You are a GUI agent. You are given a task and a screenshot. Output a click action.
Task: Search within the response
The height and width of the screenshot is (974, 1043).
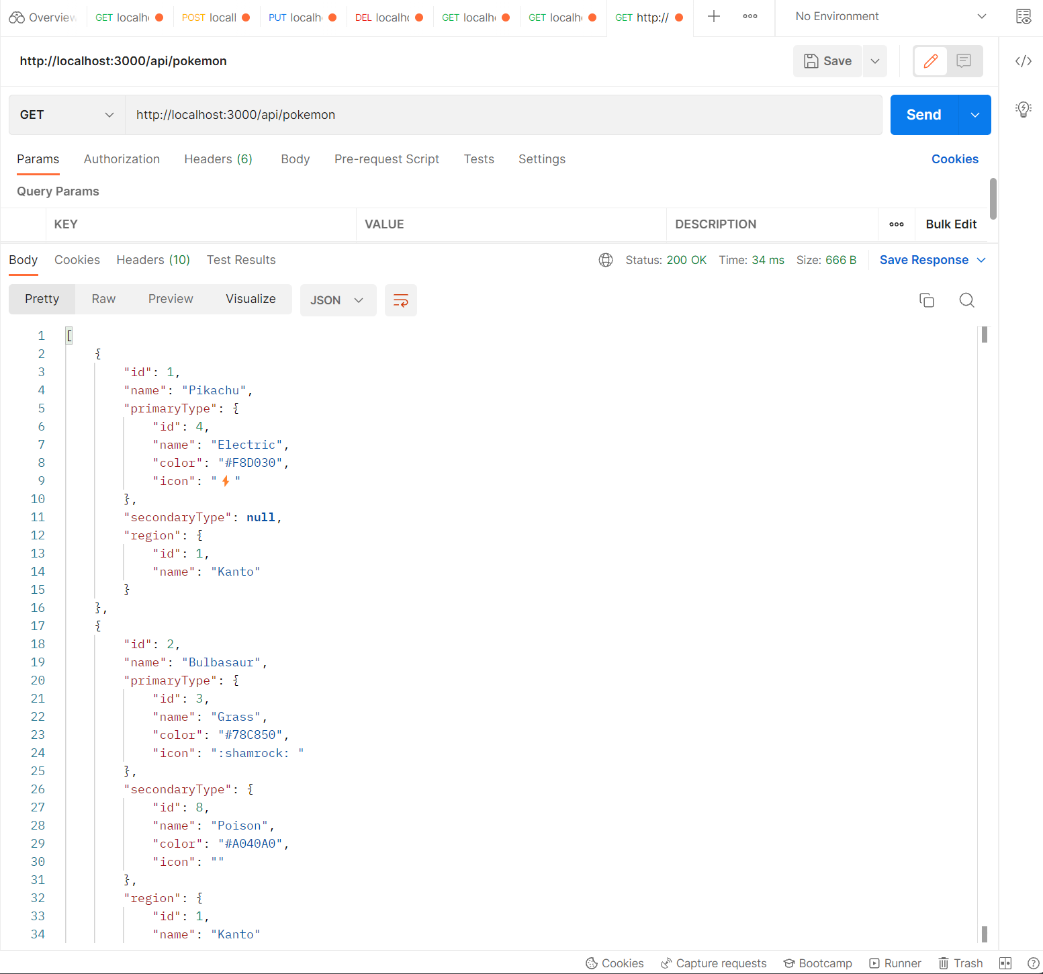(966, 300)
